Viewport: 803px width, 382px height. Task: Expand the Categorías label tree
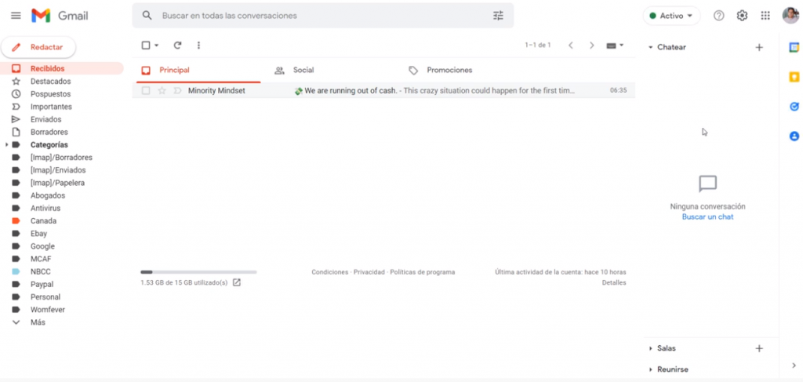click(7, 145)
